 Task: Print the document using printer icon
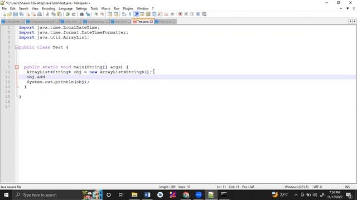click(x=40, y=14)
